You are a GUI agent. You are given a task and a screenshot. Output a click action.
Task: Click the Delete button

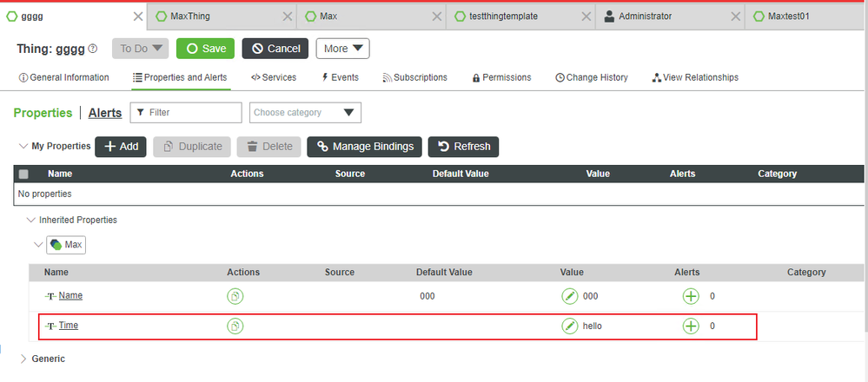pos(269,147)
